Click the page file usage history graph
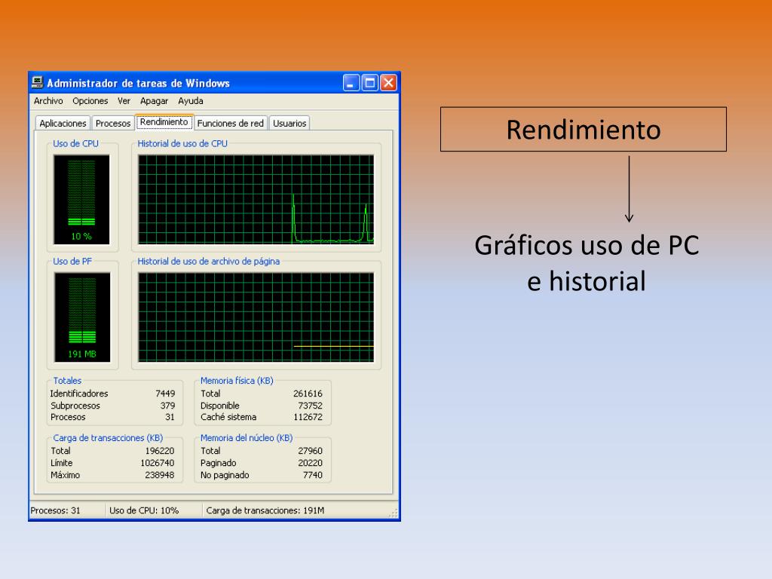The image size is (772, 579). pyautogui.click(x=256, y=317)
